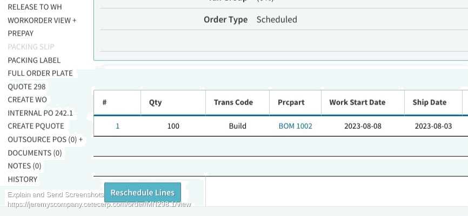Image resolution: width=468 pixels, height=216 pixels.
Task: Open WORKORDER VIEW + PREPAY link
Action: tap(42, 20)
